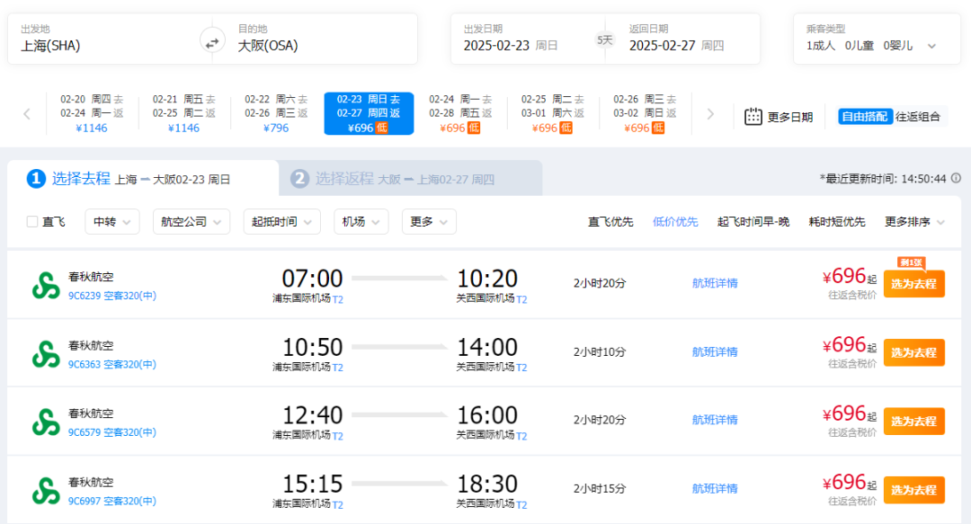The height and width of the screenshot is (524, 971).
Task: Switch to 往返组合 round-trip combination mode
Action: (918, 116)
